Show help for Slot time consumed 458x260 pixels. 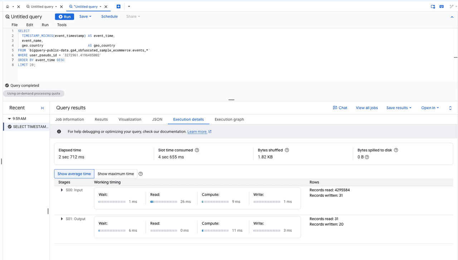tap(197, 150)
